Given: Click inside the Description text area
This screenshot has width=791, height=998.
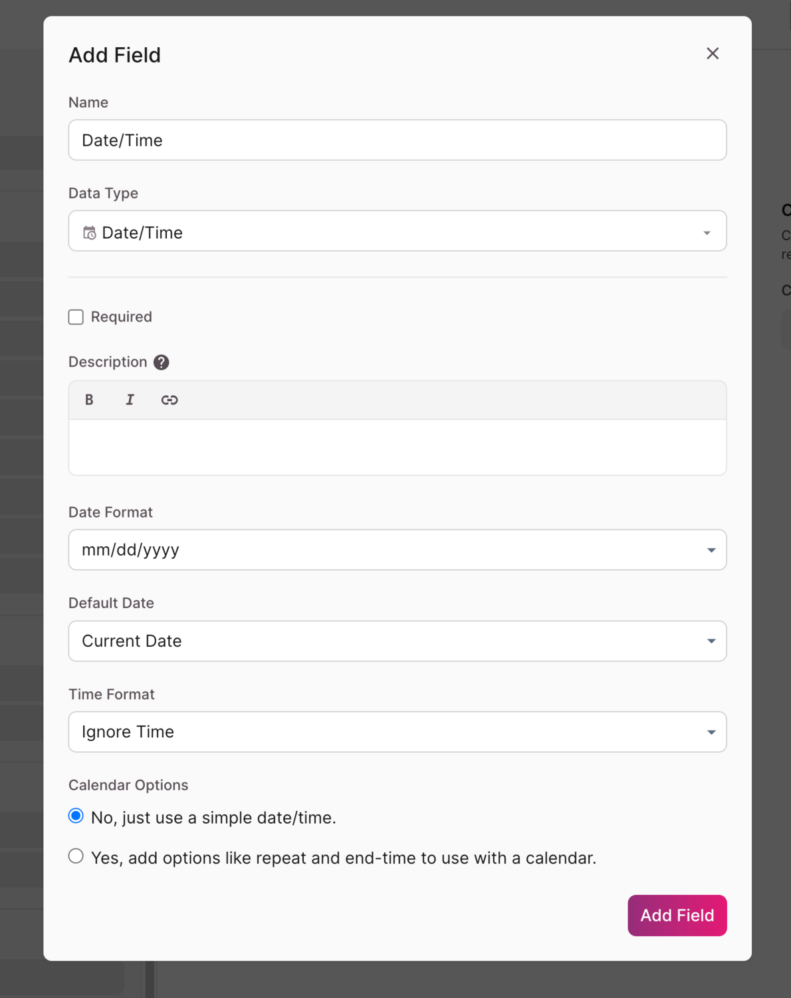Looking at the screenshot, I should [x=397, y=447].
